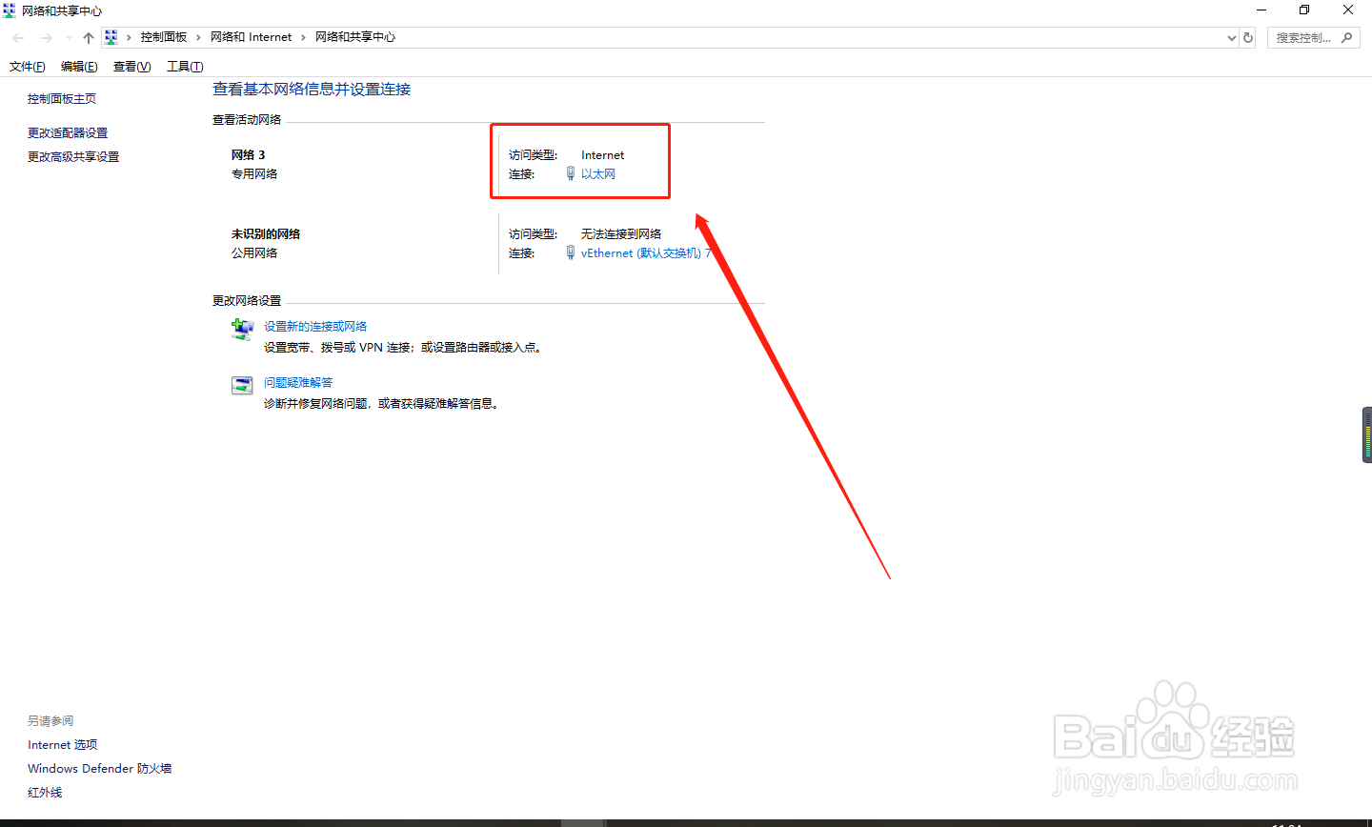Open 更改高级共享设置 link
1372x827 pixels.
[73, 157]
